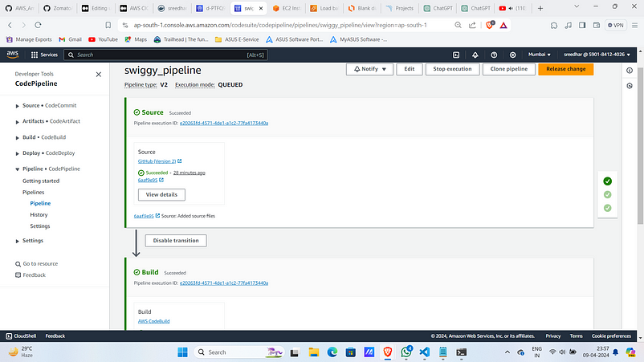Click AWS console search field

(x=165, y=55)
